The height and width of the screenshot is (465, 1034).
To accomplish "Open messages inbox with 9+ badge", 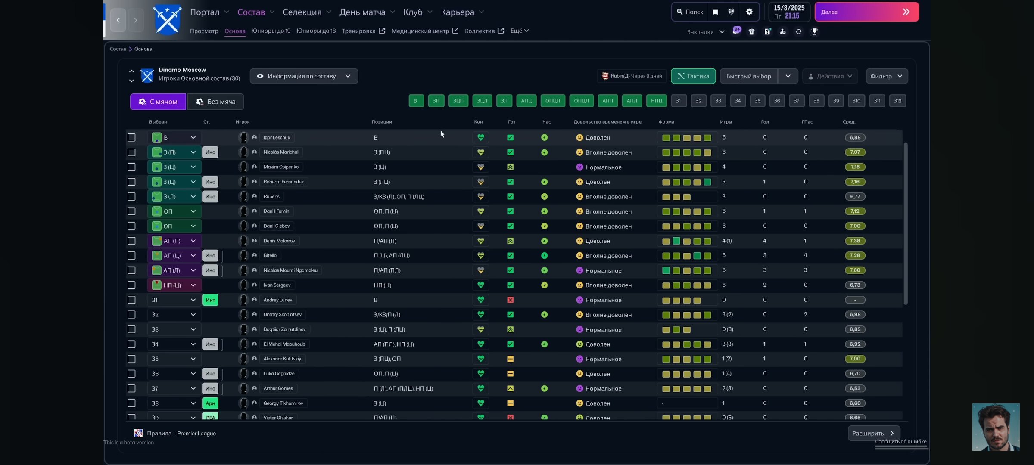I will point(736,31).
